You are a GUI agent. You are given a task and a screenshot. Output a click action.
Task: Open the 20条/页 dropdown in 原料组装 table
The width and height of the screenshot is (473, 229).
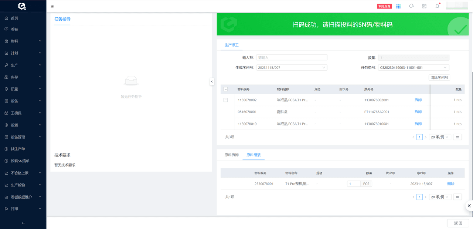(440, 197)
